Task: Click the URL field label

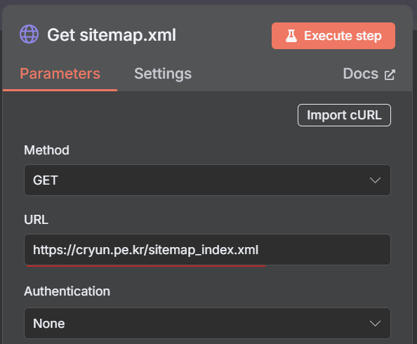Action: tap(37, 220)
